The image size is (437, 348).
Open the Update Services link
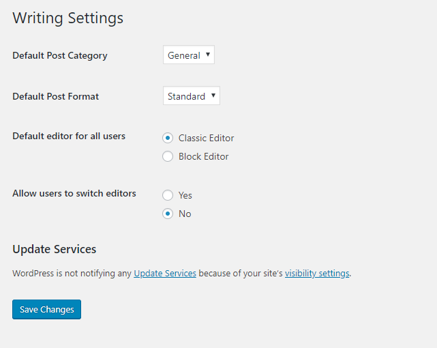(x=165, y=273)
